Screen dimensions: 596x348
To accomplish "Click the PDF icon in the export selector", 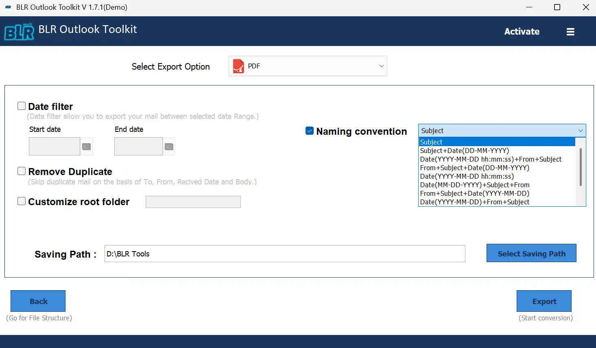I will 239,66.
